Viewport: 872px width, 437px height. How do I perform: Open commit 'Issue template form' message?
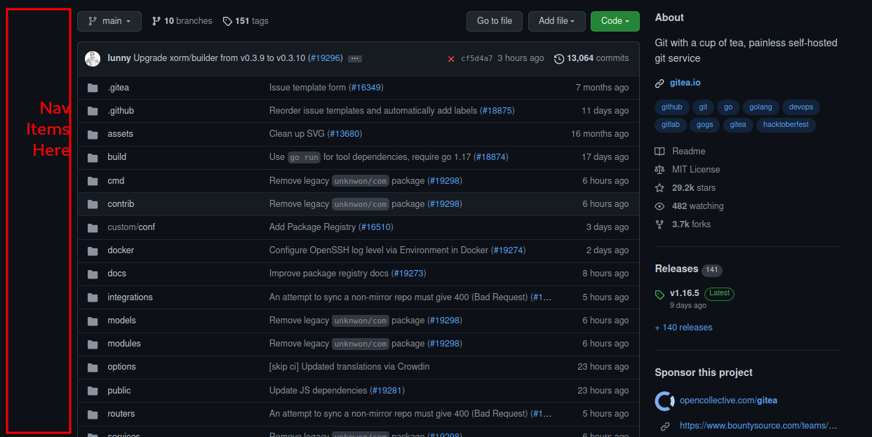(x=307, y=88)
